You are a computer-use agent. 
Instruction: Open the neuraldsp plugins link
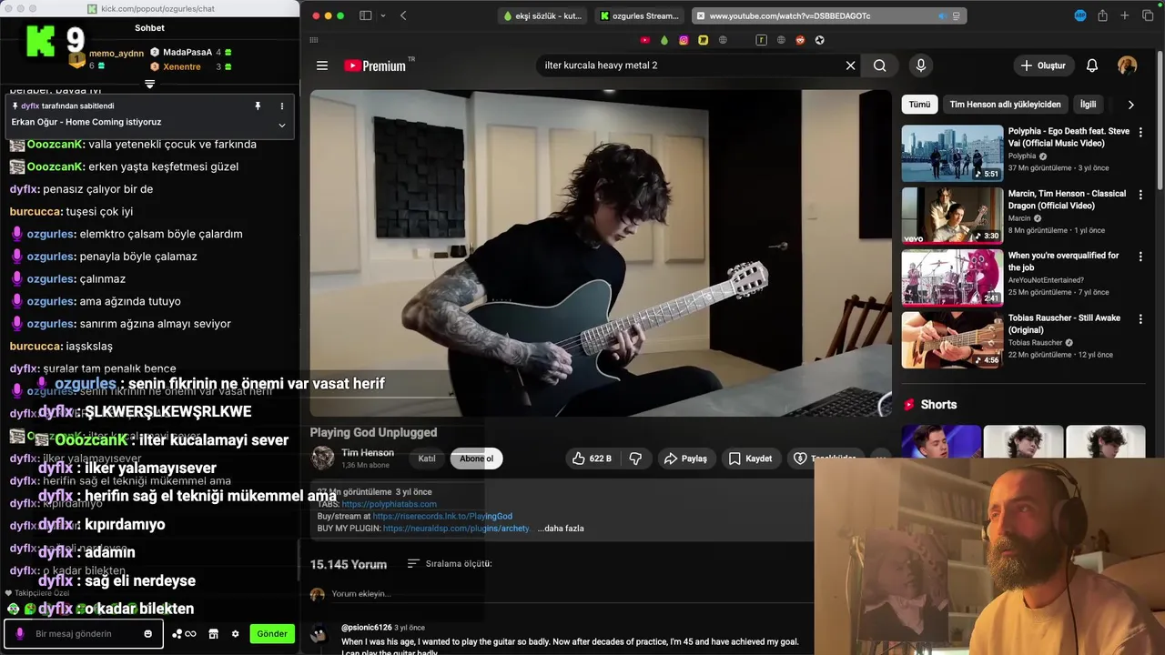tap(456, 529)
